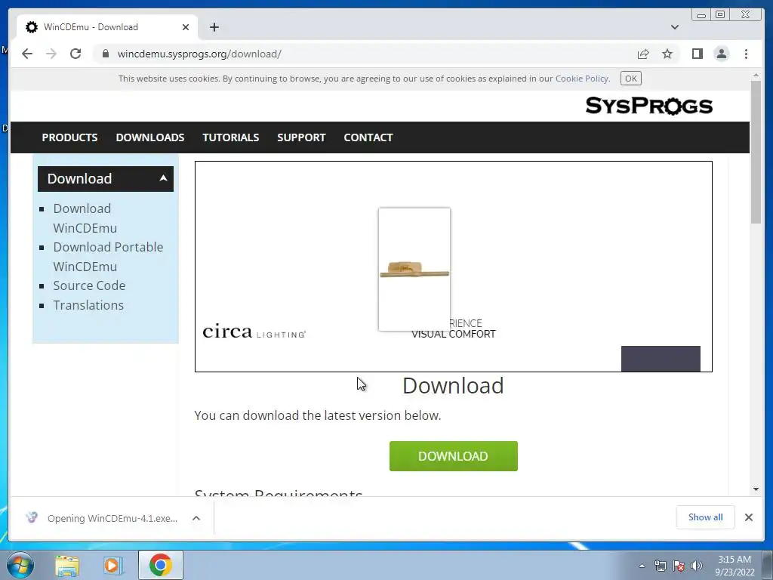Open the Chrome side panel
The width and height of the screenshot is (773, 580).
coord(697,54)
